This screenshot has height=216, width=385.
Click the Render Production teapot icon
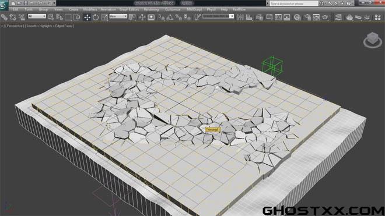325,17
